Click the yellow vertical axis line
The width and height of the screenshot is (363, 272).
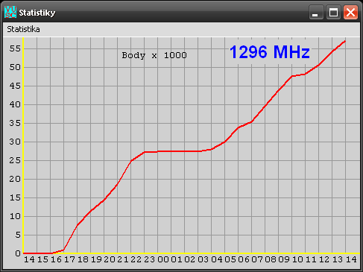coord(23,145)
